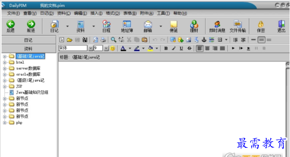The width and height of the screenshot is (290, 157).
Task: Open the 编辑(E) menu
Action: click(x=80, y=13)
